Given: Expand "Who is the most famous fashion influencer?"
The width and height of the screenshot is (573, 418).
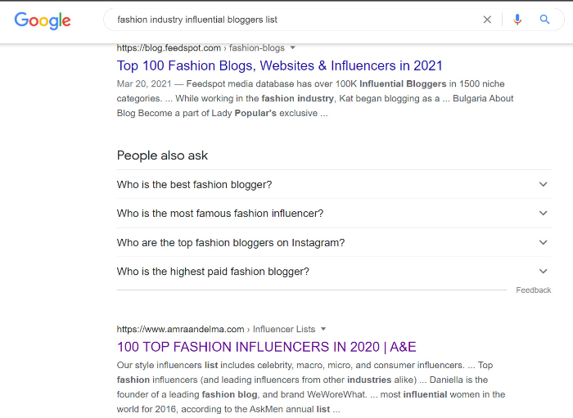Looking at the screenshot, I should point(334,213).
